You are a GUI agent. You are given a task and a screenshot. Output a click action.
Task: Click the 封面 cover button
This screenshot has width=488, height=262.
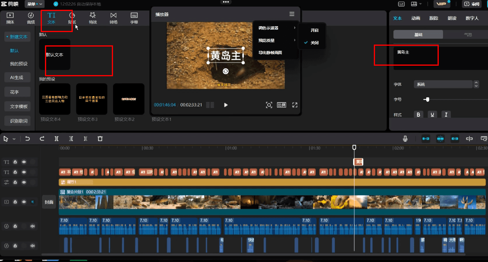[x=49, y=202]
